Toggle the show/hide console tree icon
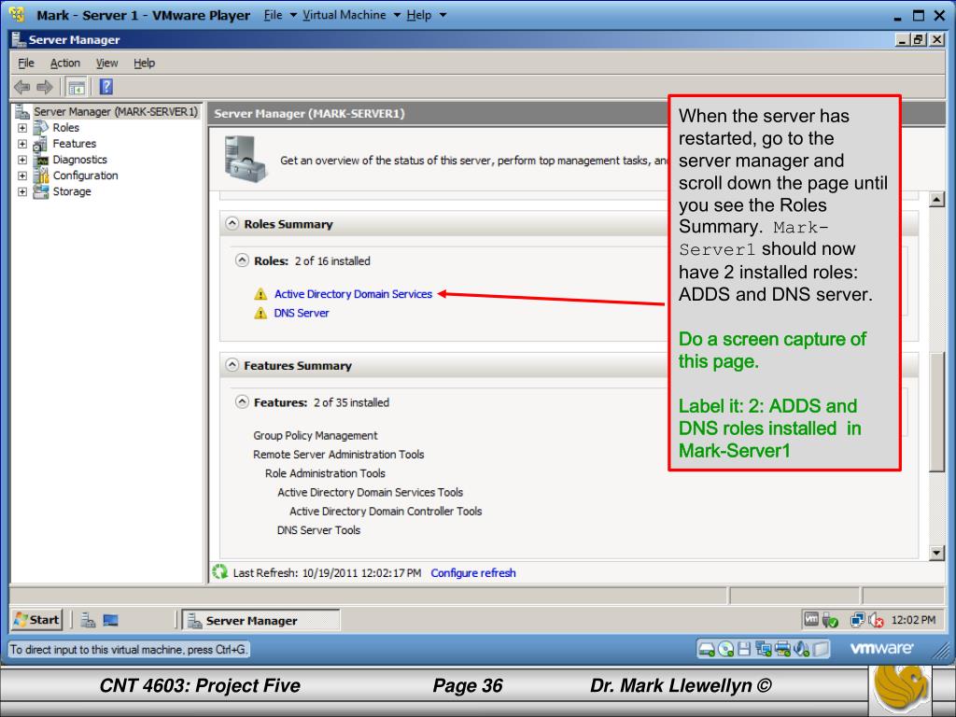The image size is (956, 717). 77,87
